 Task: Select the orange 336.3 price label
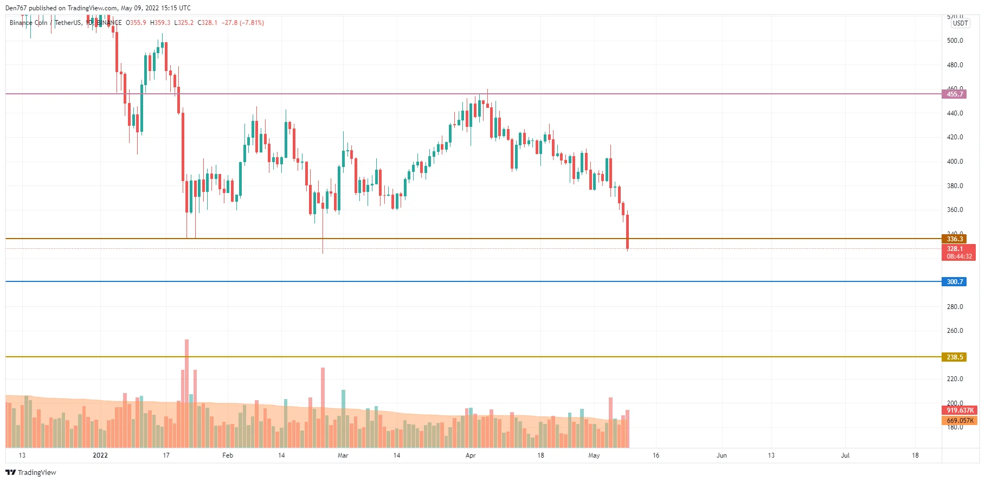coord(955,239)
